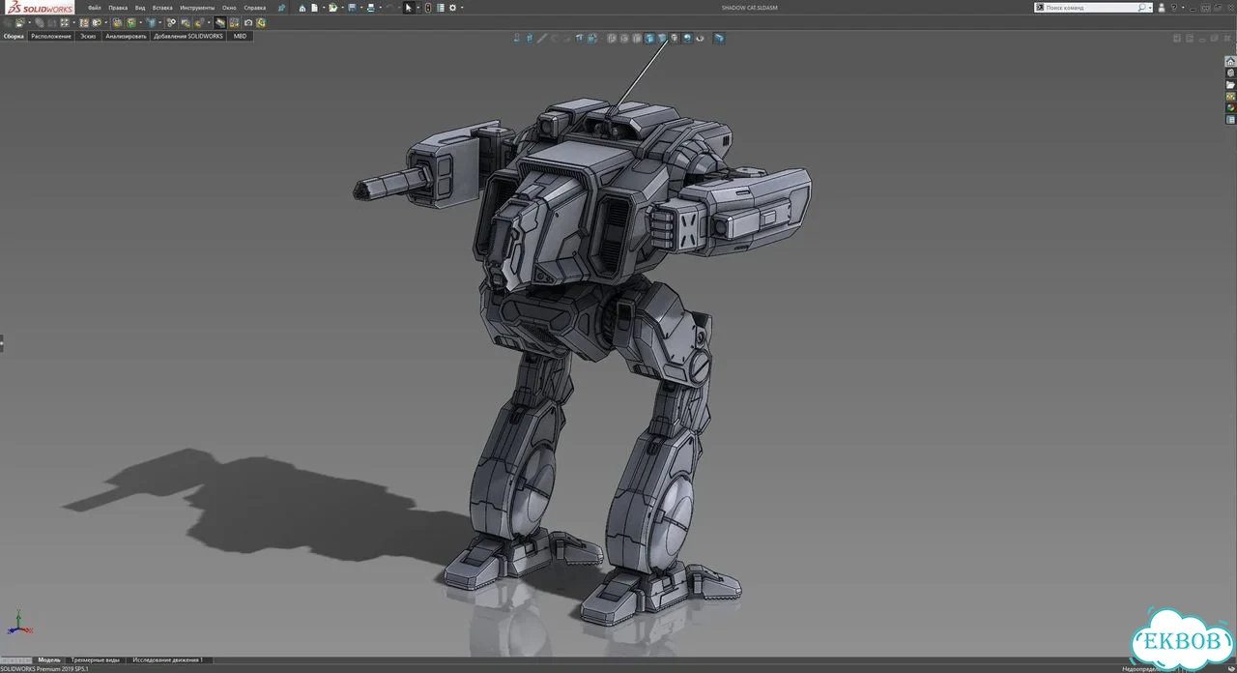Screen dimensions: 1237x673
Task: Open the Вид menu
Action: pyautogui.click(x=140, y=8)
